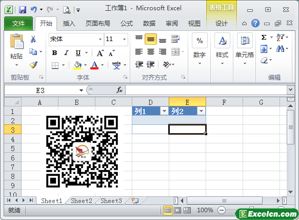Click the insert new worksheet icon

tap(135, 200)
